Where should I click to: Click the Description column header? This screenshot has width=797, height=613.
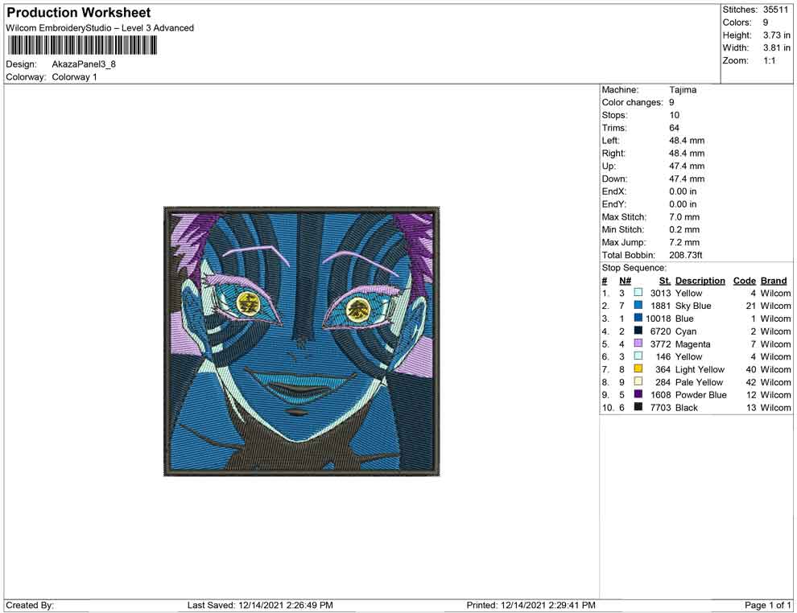700,281
